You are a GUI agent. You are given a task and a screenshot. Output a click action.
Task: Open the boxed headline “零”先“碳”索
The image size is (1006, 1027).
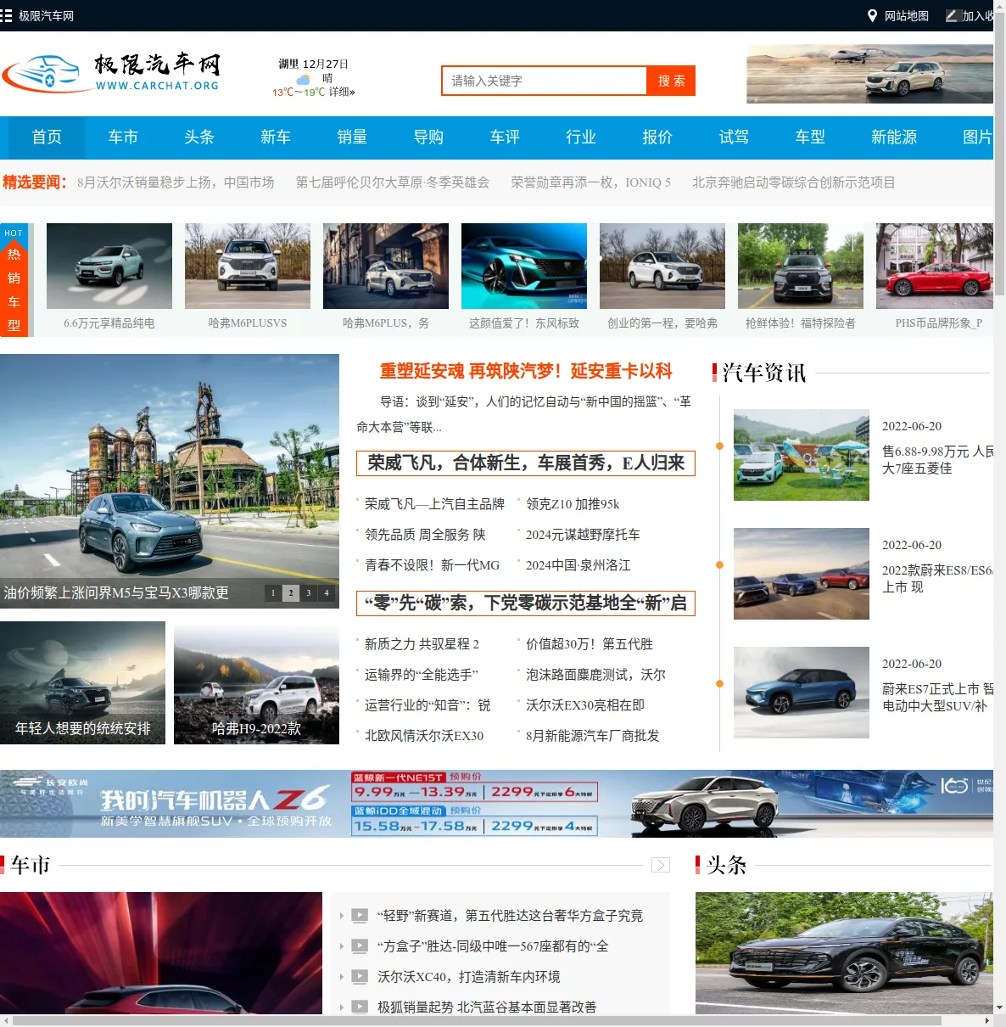[x=526, y=603]
